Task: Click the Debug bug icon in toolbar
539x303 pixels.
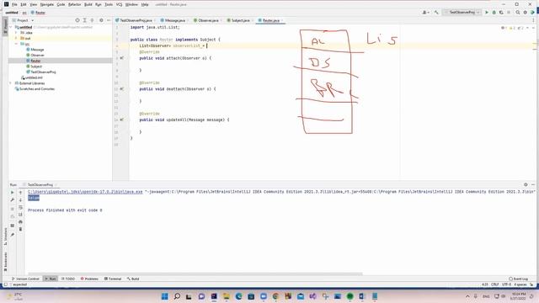Action: [494, 13]
